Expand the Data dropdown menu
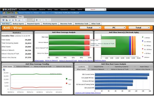Screen dimensions: 154x103 (21, 16)
